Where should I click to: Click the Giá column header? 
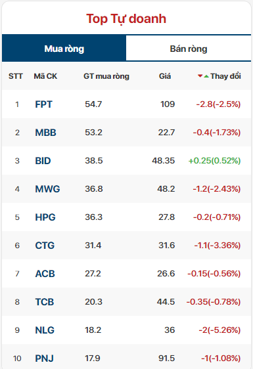click(165, 76)
